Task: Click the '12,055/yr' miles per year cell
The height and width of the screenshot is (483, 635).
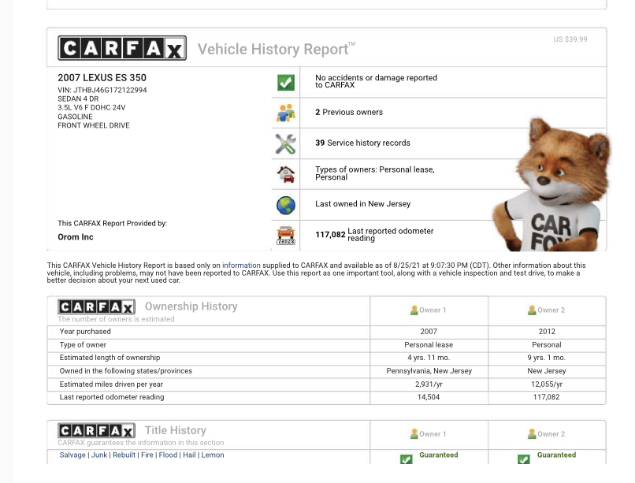Action: (x=547, y=385)
